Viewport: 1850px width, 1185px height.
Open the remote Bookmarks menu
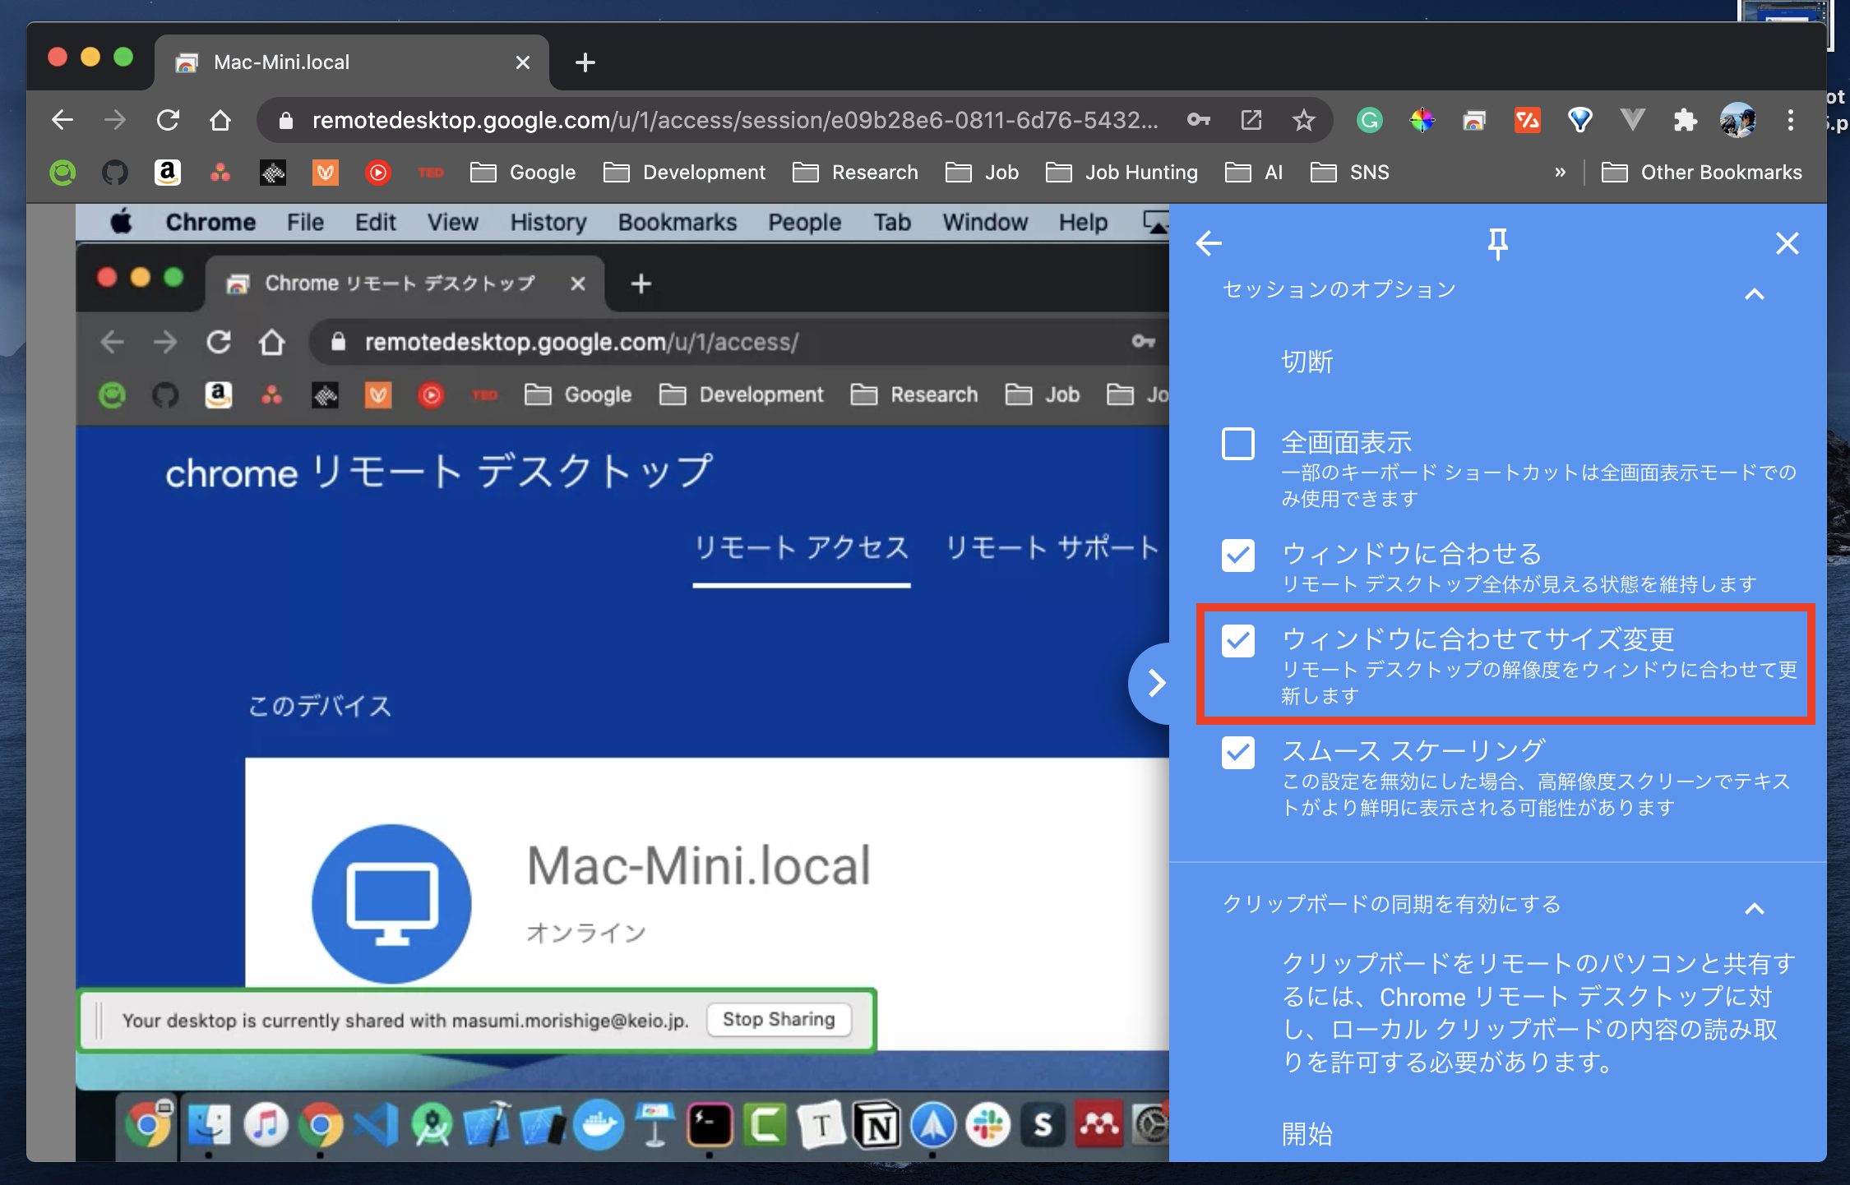678,223
